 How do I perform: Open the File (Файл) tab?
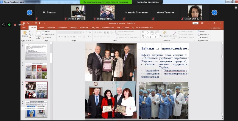tap(24, 28)
